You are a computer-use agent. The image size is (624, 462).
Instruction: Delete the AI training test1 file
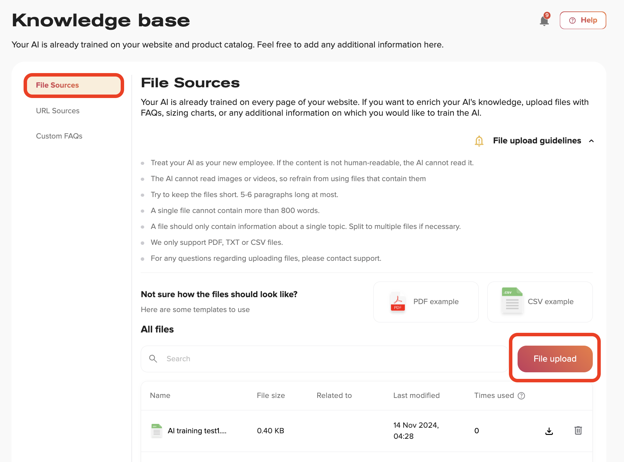click(x=578, y=430)
